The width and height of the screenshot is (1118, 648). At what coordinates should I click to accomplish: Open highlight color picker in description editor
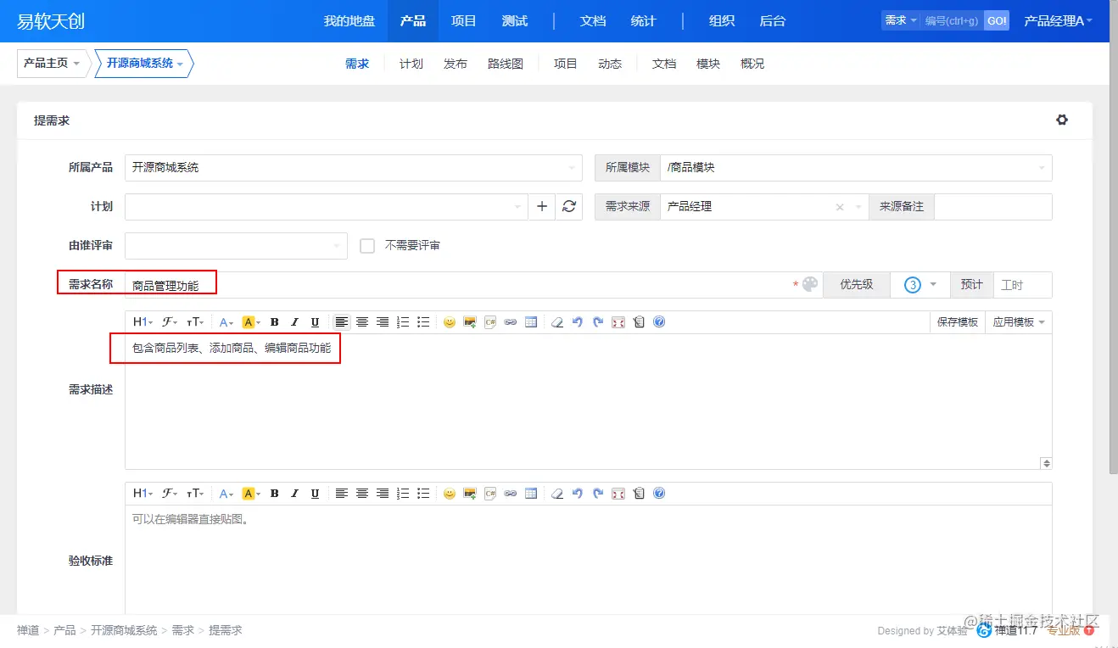pos(250,322)
